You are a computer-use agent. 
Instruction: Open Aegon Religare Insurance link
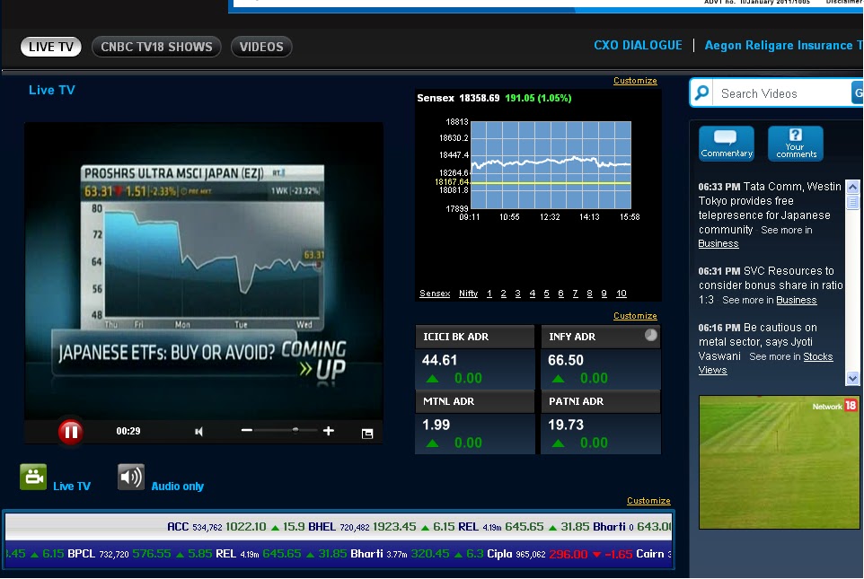(x=783, y=45)
